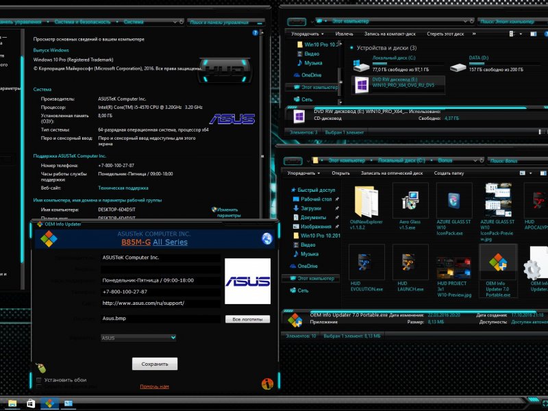548x411 pixels.
Task: Click the blue help icon in the System window
Action: (255, 33)
